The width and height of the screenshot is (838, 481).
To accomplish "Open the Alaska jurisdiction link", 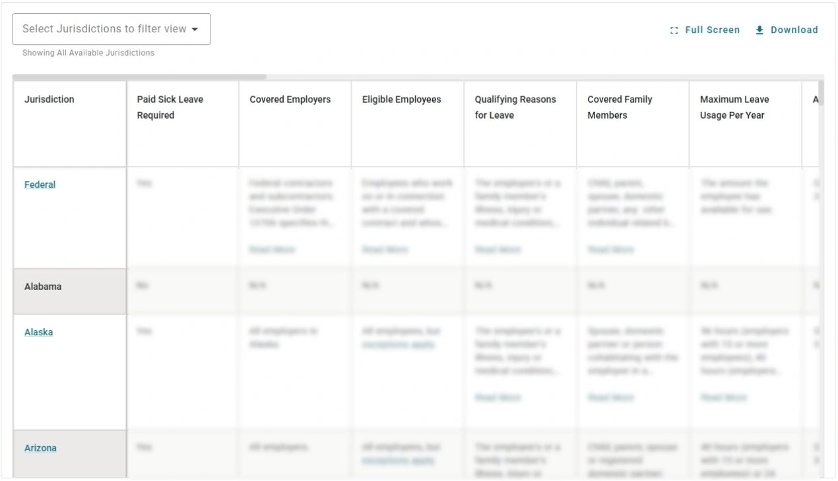I will [38, 332].
